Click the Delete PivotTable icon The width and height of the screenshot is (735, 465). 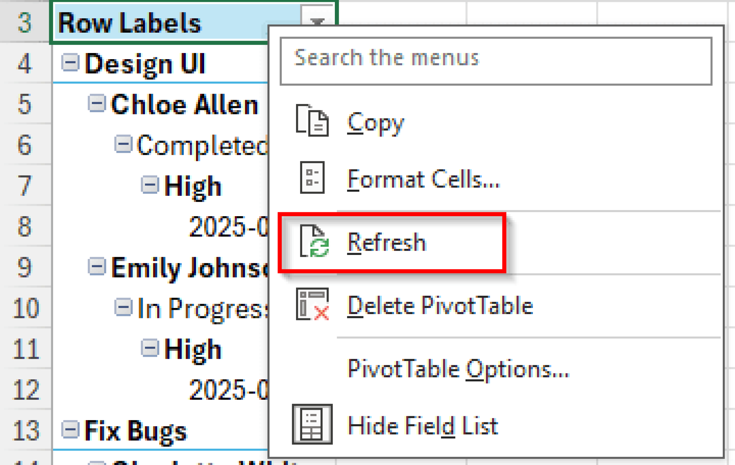click(x=312, y=304)
